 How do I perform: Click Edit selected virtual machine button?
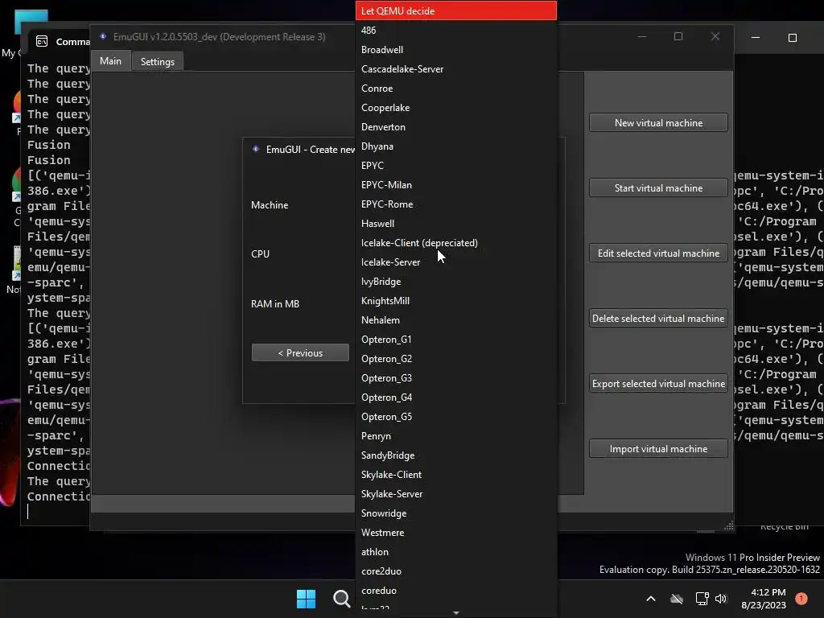[658, 253]
